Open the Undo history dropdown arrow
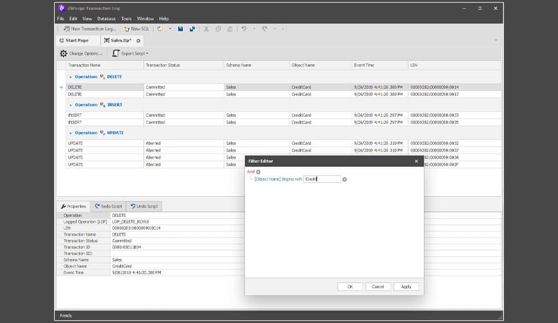This screenshot has width=558, height=323. pos(254,29)
